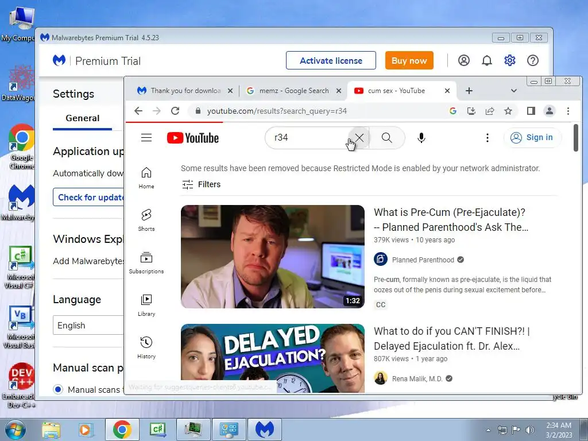Search with voice microphone
The width and height of the screenshot is (588, 441).
coord(421,138)
